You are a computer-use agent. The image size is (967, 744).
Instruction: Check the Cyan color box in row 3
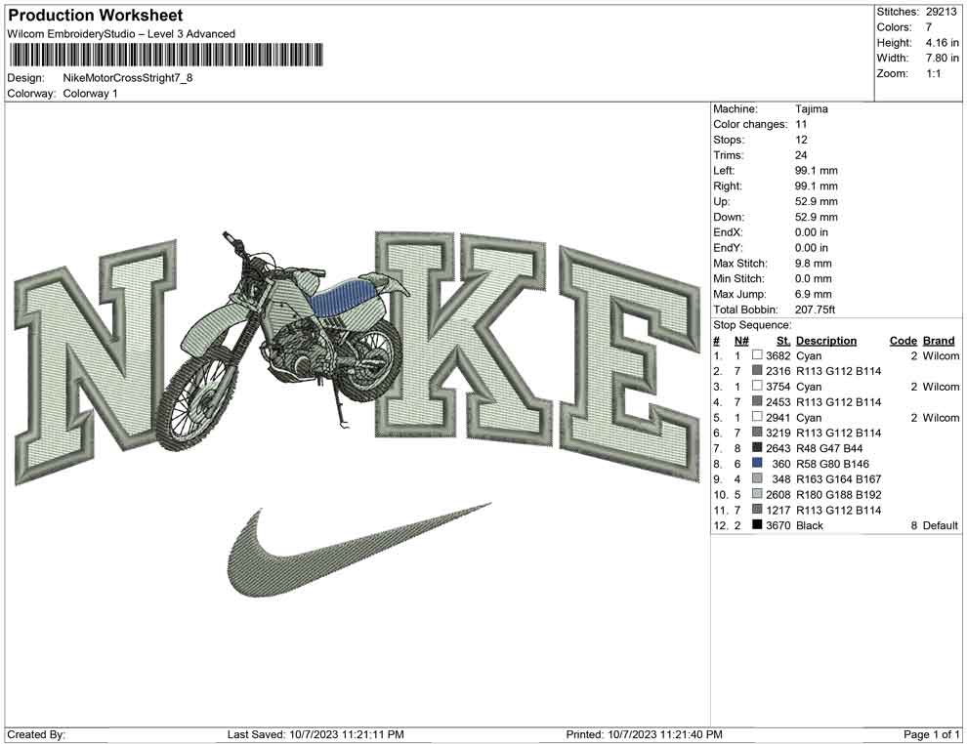[757, 386]
